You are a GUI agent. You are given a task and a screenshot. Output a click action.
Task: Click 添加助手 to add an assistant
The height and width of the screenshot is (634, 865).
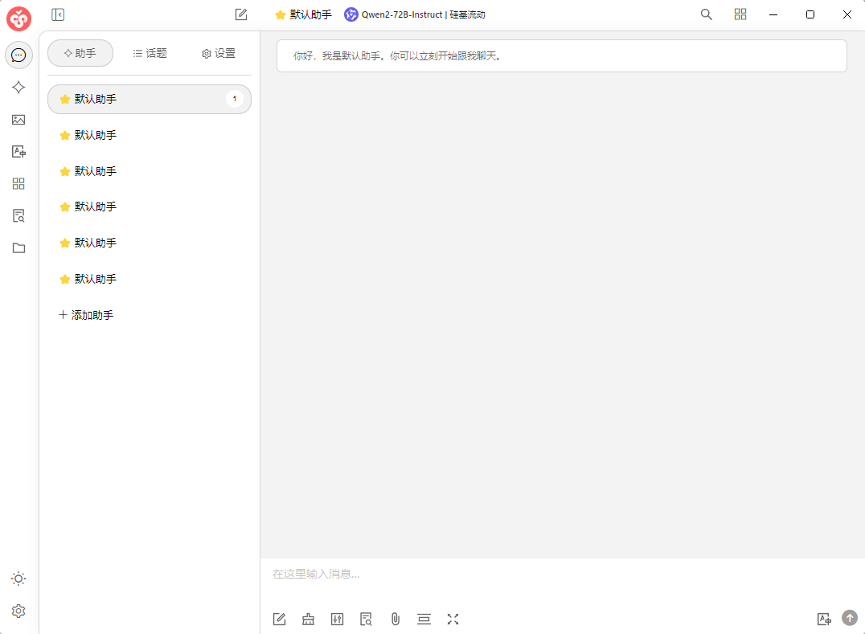(x=86, y=315)
